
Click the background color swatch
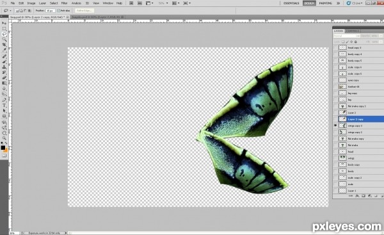click(x=6, y=150)
